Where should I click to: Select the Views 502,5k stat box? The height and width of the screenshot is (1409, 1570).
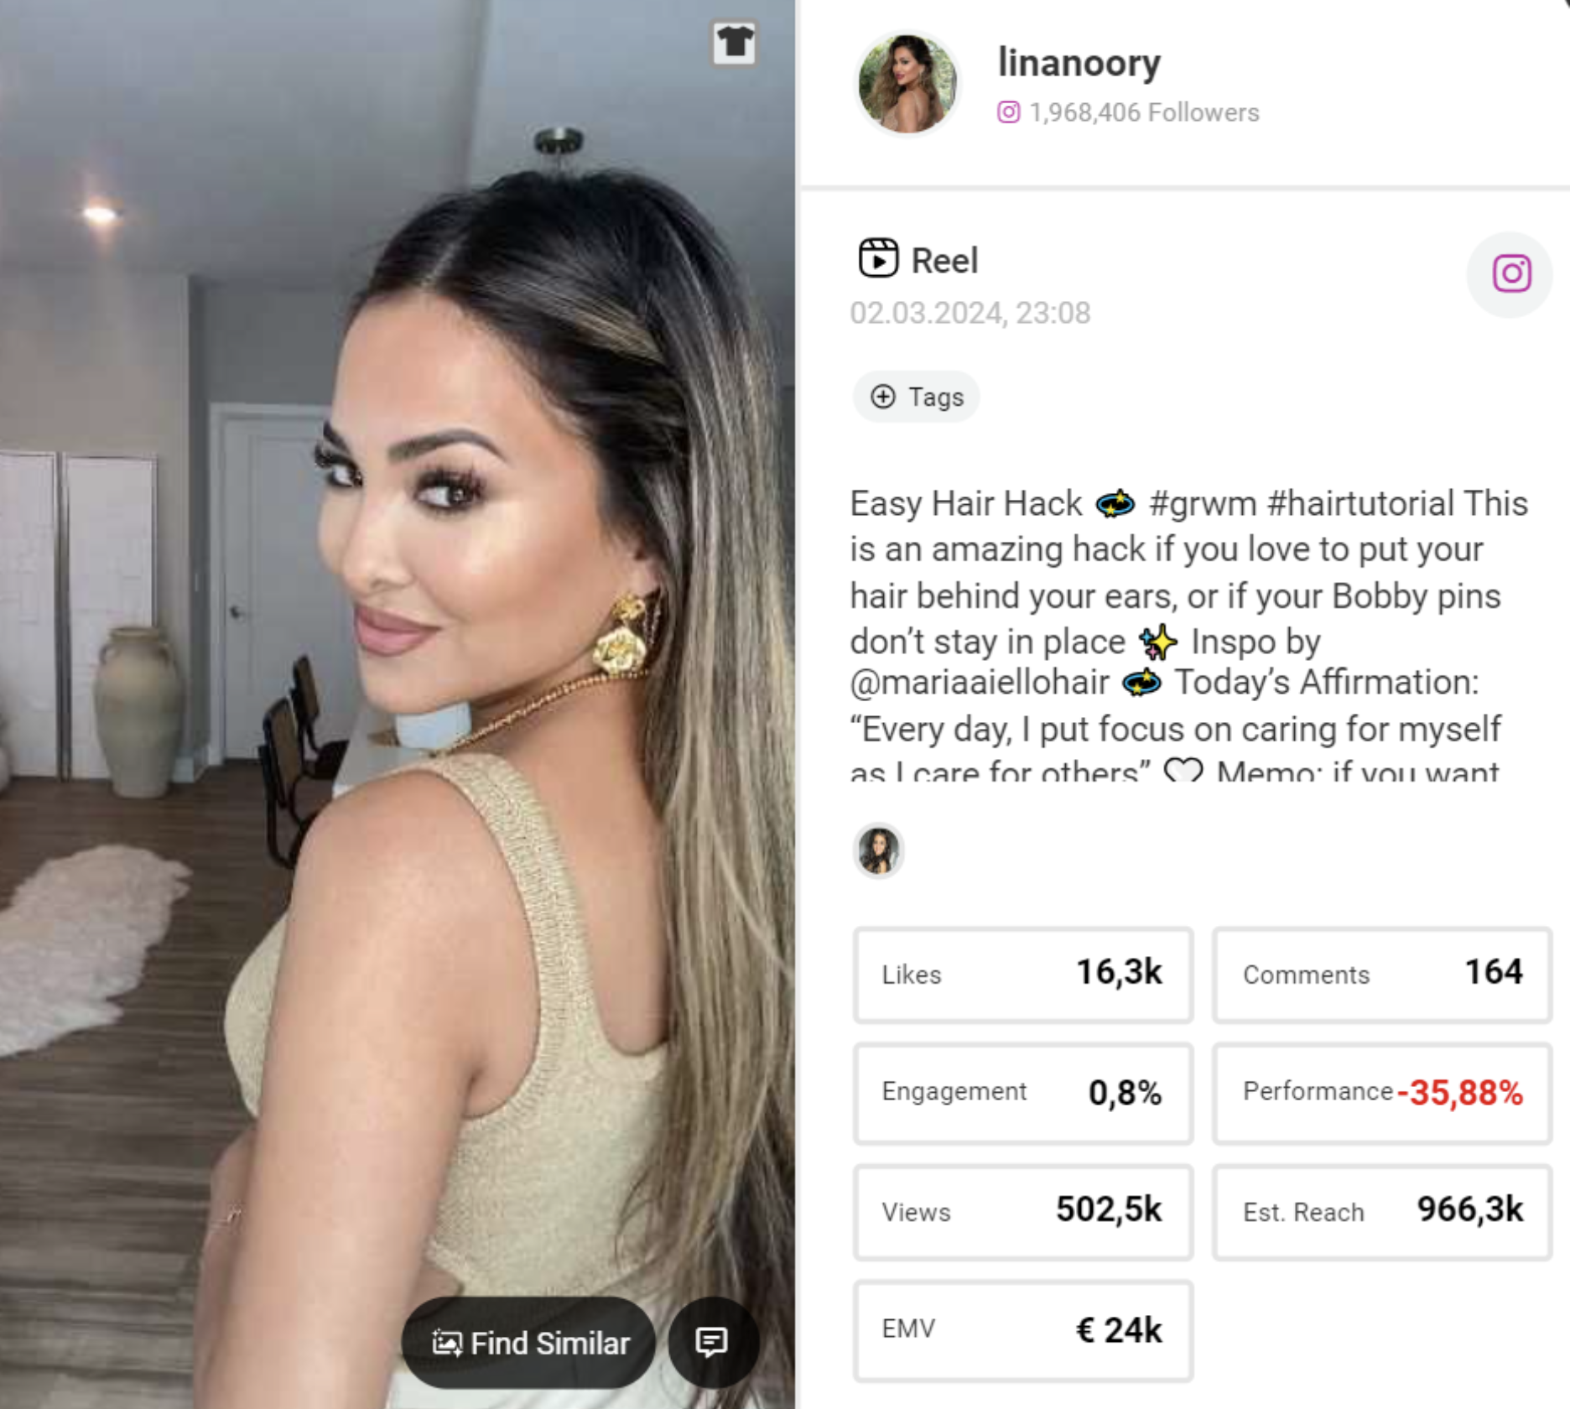[x=1023, y=1212]
